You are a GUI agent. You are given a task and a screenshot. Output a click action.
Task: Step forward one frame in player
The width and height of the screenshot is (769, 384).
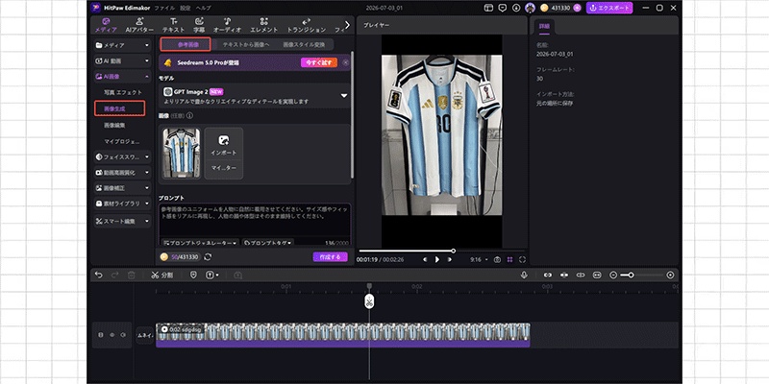pyautogui.click(x=449, y=259)
